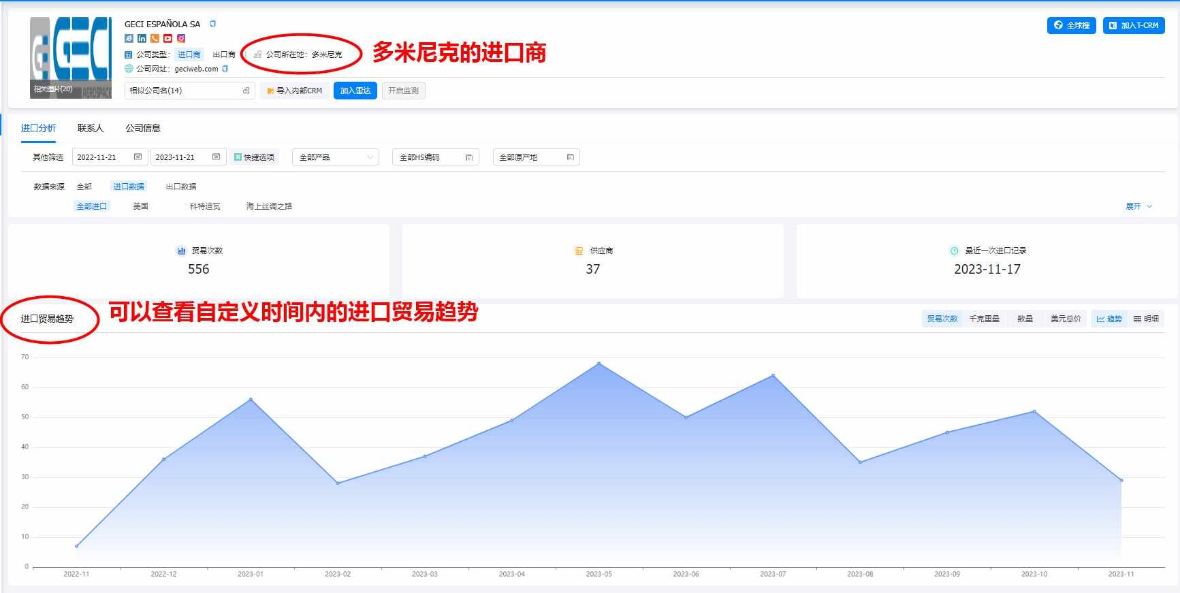The image size is (1180, 593).
Task: Click the 2023-05 peak data point
Action: (599, 364)
